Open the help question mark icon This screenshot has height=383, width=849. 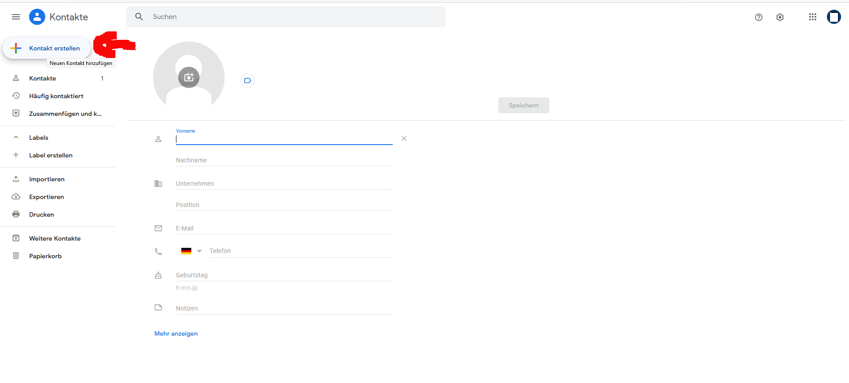(759, 17)
